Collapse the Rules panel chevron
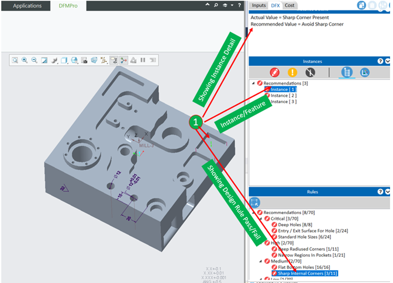This screenshot has height=283, width=393. click(388, 192)
